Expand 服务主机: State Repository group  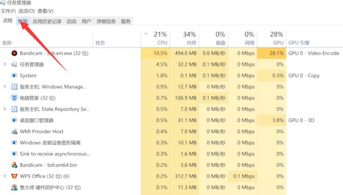[5, 109]
